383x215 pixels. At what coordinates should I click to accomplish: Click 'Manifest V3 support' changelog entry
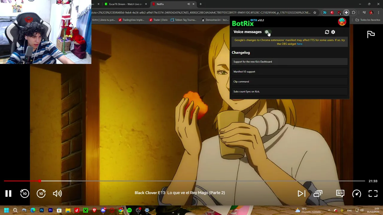(x=290, y=72)
